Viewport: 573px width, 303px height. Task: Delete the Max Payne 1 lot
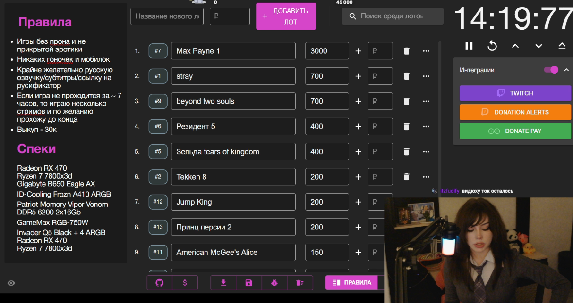[x=406, y=51]
